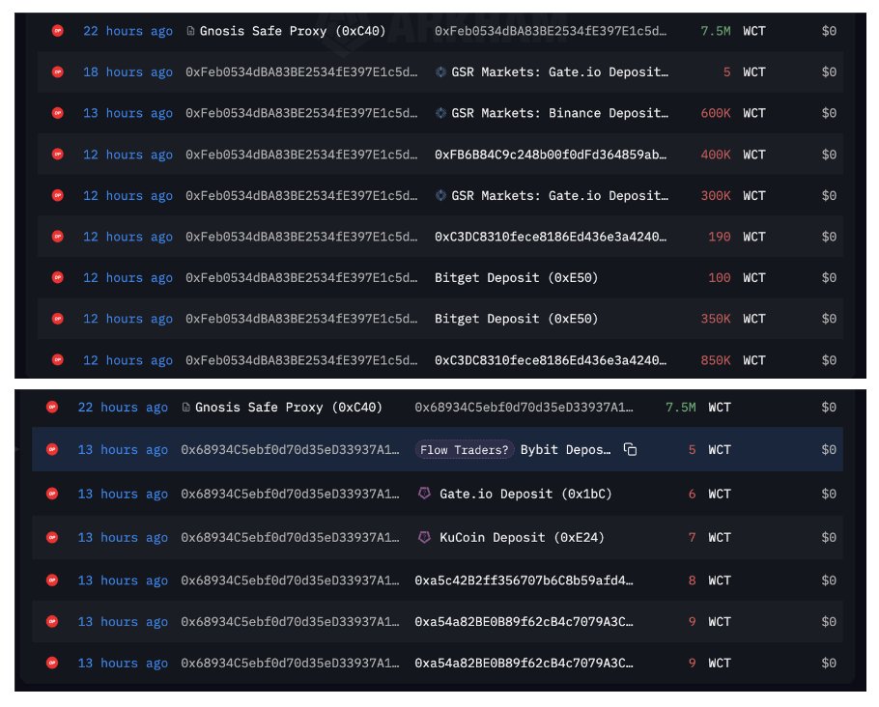This screenshot has height=707, width=879.
Task: Click the 850K amount value
Action: (716, 360)
